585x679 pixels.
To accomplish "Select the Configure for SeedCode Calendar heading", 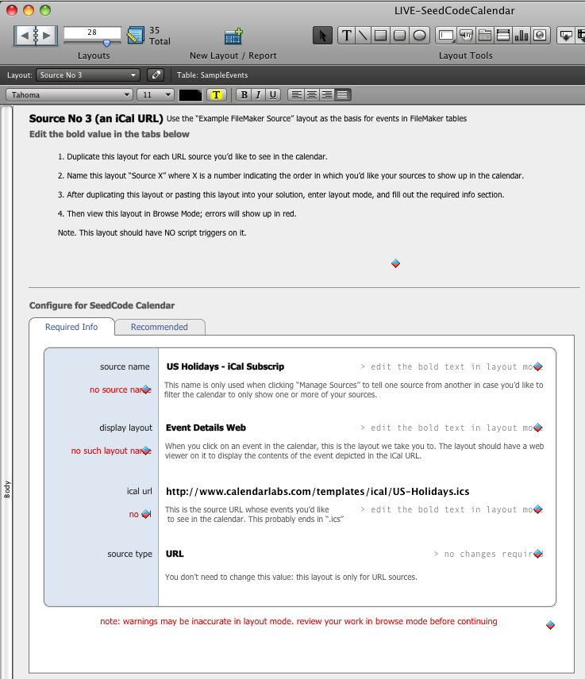I will tap(102, 305).
